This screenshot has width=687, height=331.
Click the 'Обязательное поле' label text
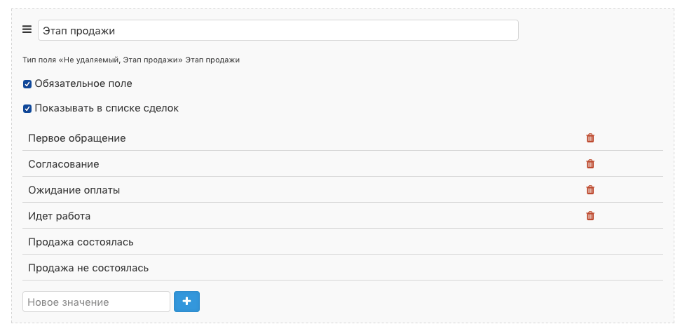[x=83, y=83]
